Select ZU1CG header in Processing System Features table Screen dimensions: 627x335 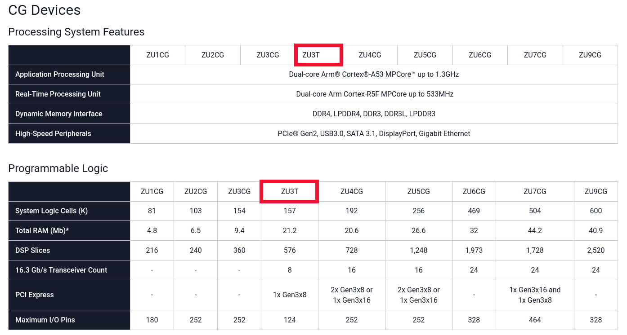[x=157, y=55]
